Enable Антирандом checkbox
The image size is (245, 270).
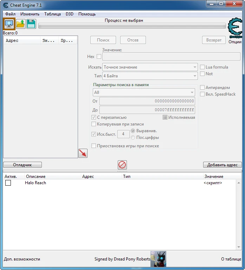pyautogui.click(x=202, y=88)
